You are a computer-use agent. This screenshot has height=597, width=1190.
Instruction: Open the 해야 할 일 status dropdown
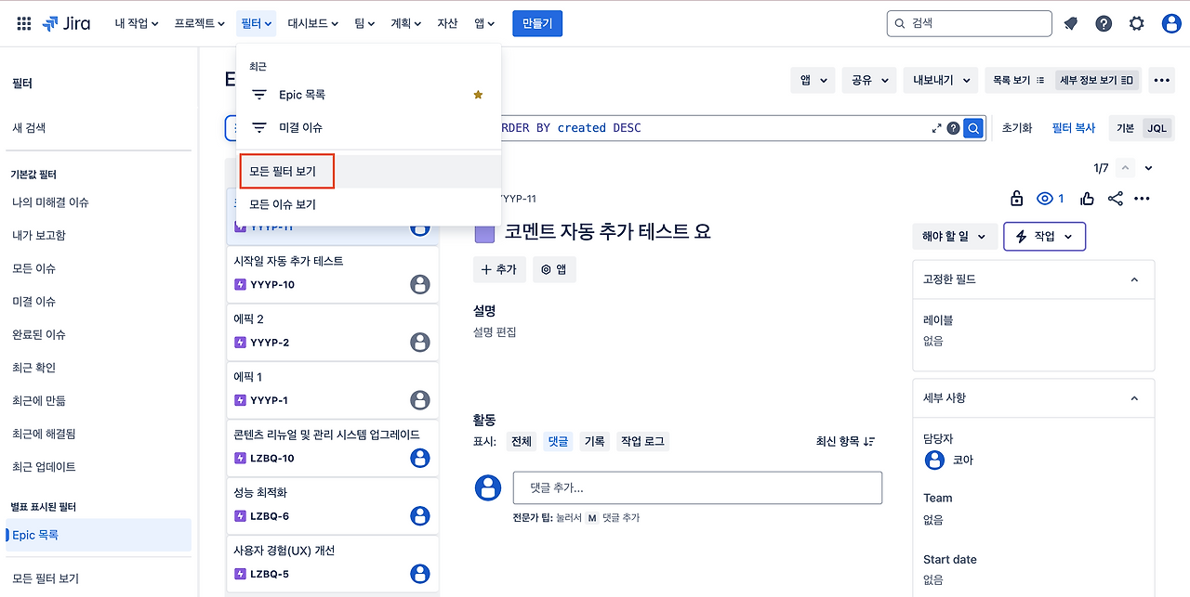click(954, 236)
